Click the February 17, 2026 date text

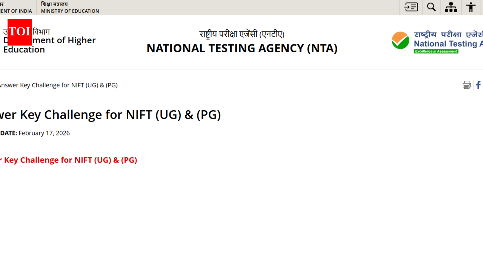click(x=44, y=133)
